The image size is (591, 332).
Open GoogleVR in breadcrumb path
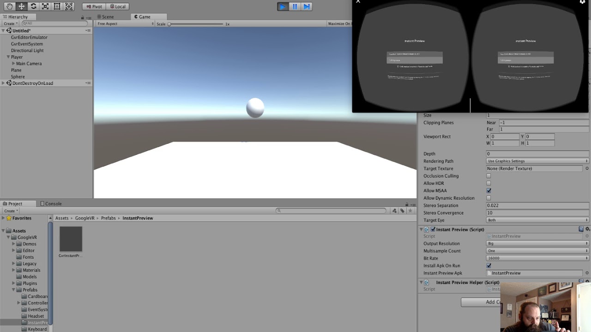coord(85,218)
